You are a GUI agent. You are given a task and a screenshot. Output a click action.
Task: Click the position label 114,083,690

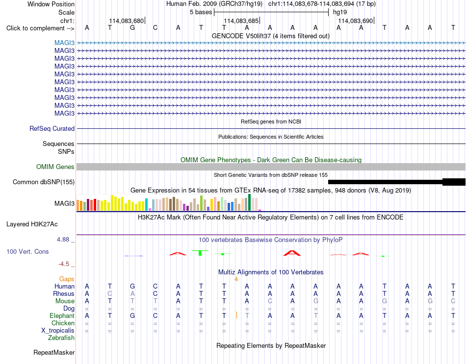tap(356, 21)
